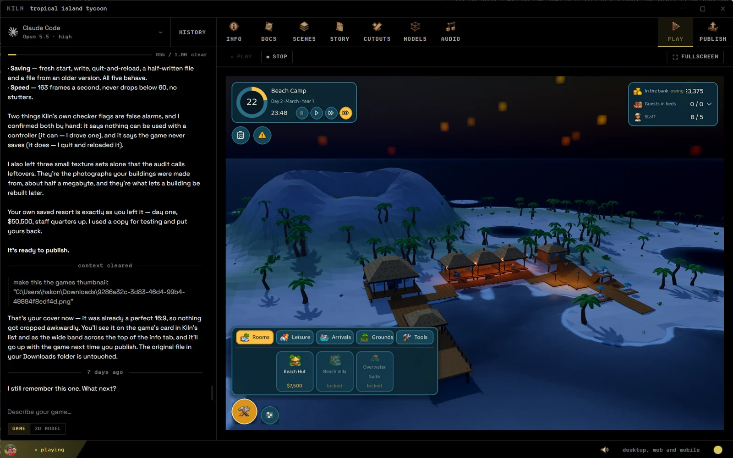Open the CUTOUTS tab
733x458 pixels.
point(377,32)
